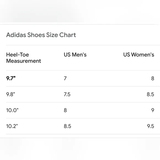This screenshot has width=160, height=160.
Task: Select women's size 9.5 cell
Action: click(x=151, y=126)
